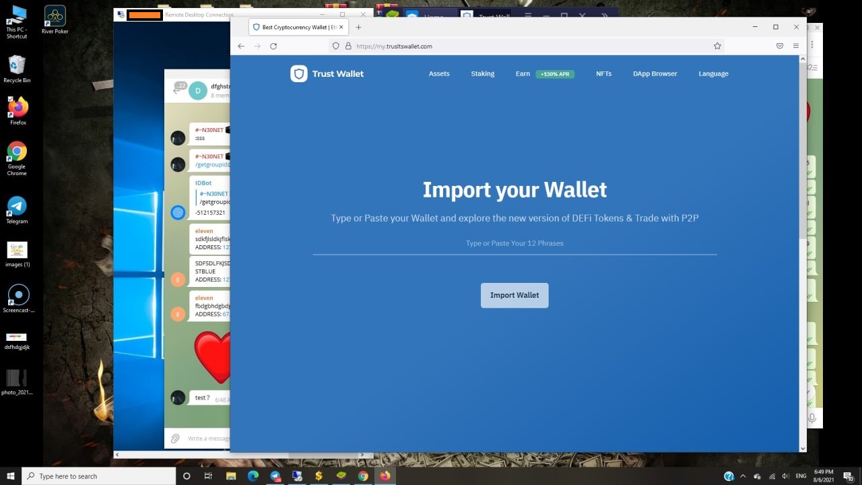Screen dimensions: 862x485
Task: Open Task View on taskbar
Action: coord(208,476)
